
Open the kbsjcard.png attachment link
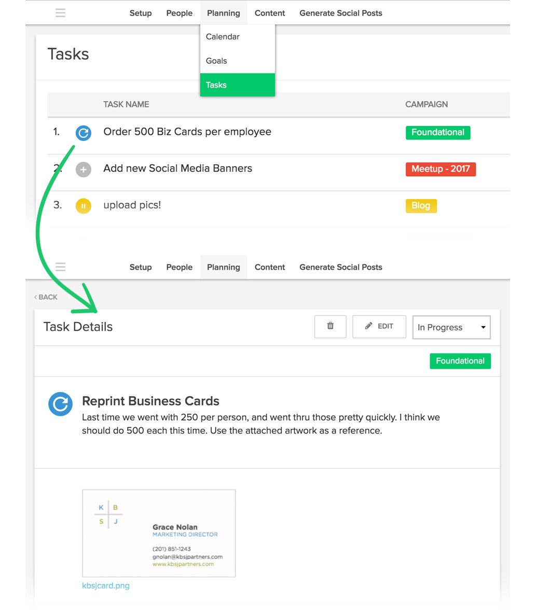pos(106,585)
